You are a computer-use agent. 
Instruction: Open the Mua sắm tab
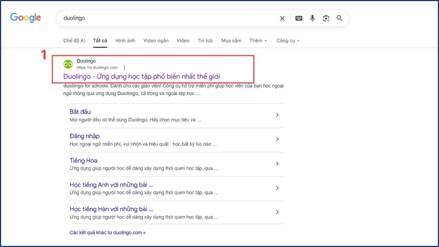[231, 41]
